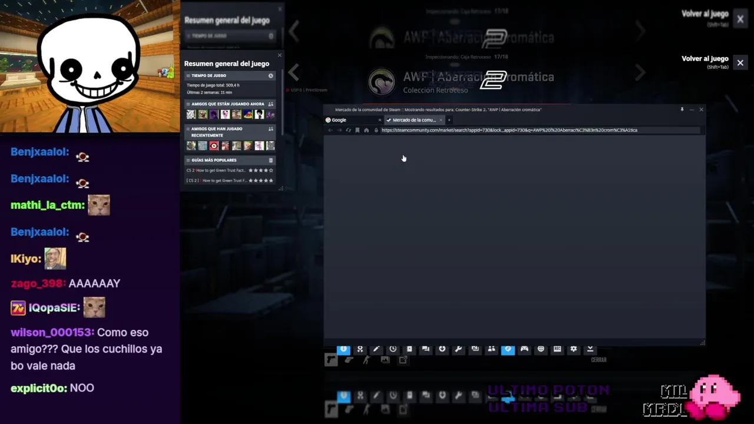
Task: Open the notes pencil icon in overlay toolbar
Action: [x=376, y=349]
